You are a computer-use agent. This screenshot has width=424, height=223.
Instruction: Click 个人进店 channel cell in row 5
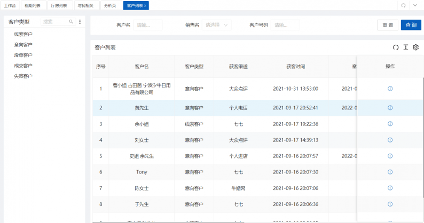(238, 156)
